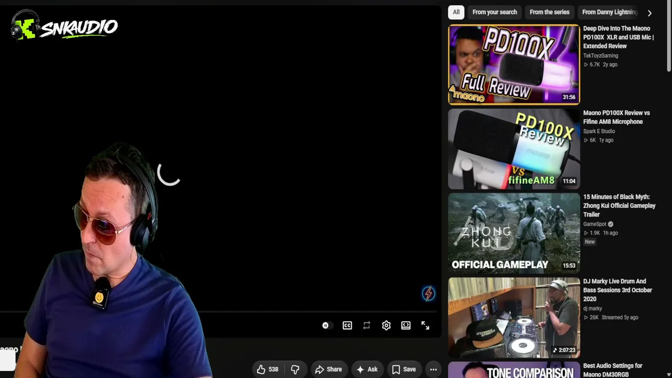
Task: Open DJ Marky Live Drum And Bass title
Action: pyautogui.click(x=617, y=290)
